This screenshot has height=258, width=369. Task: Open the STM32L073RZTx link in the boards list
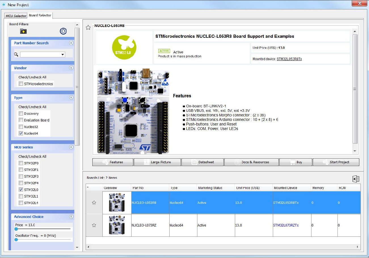[286, 225]
